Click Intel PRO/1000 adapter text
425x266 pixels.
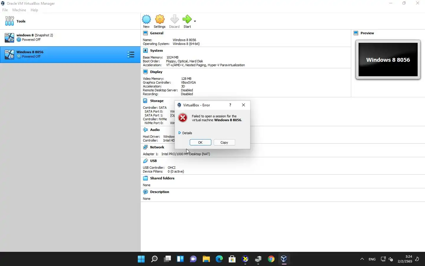pos(186,154)
